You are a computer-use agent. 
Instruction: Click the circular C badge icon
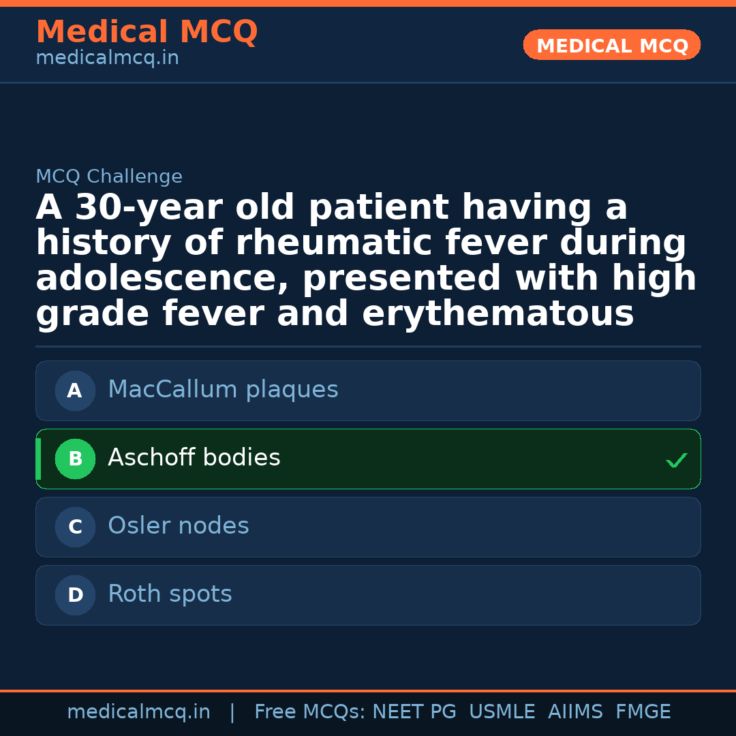pos(75,527)
